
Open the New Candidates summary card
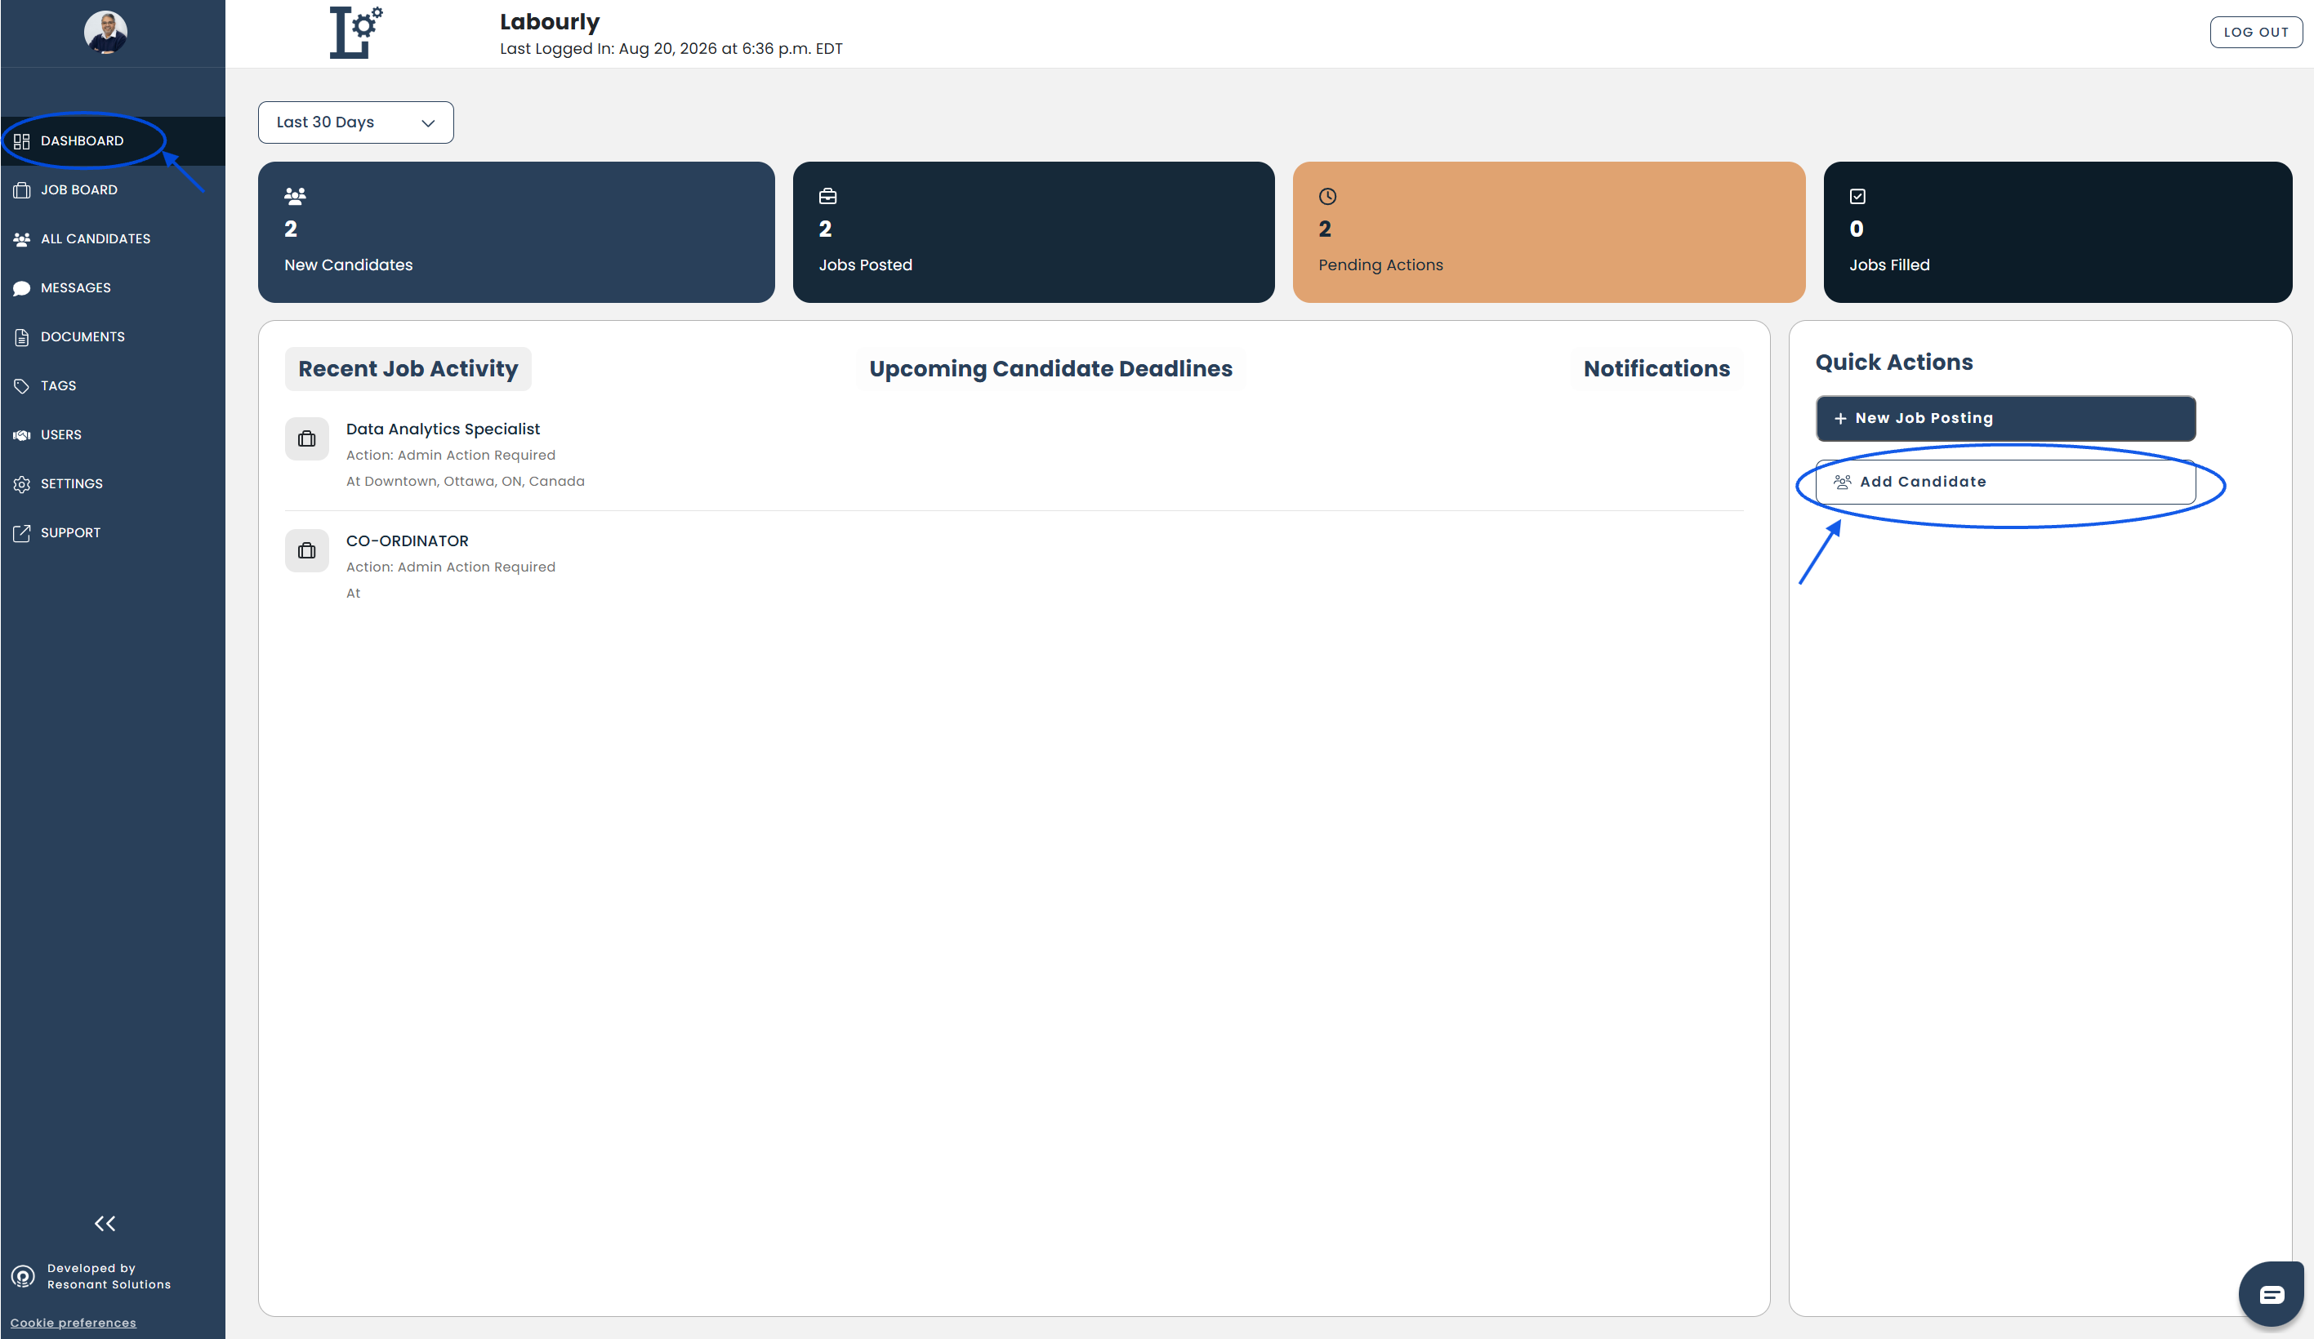coord(516,232)
